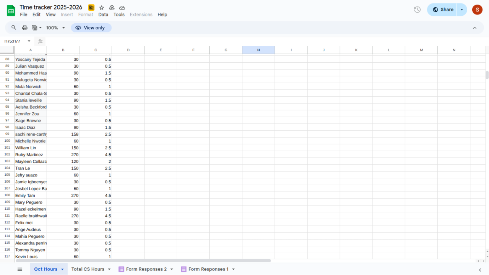The width and height of the screenshot is (489, 275).
Task: Star the Time tracker 2025-2026 spreadsheet
Action: tap(102, 8)
